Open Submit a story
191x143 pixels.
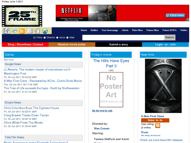(x=118, y=45)
